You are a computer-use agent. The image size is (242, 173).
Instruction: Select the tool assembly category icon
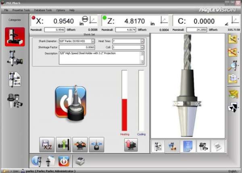coord(15,58)
